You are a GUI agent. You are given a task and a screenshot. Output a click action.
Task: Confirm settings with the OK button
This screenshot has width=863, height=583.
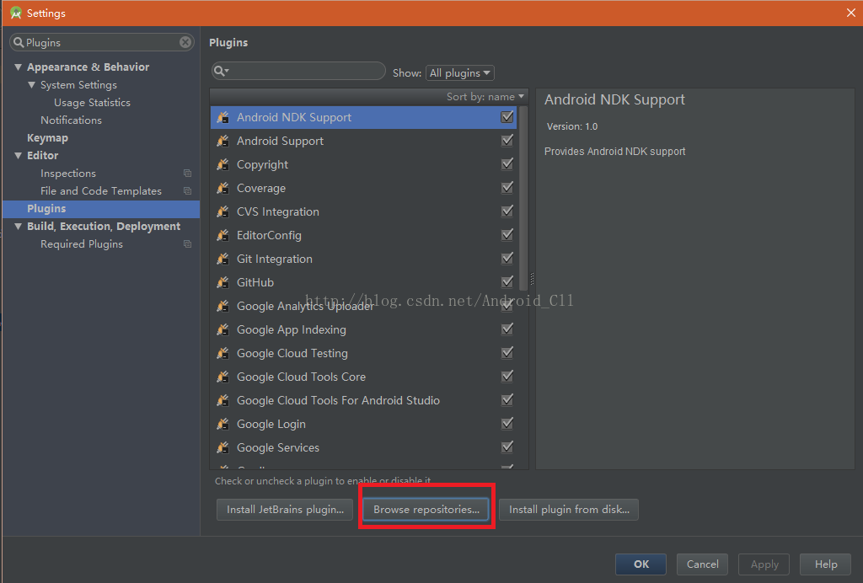tap(641, 564)
